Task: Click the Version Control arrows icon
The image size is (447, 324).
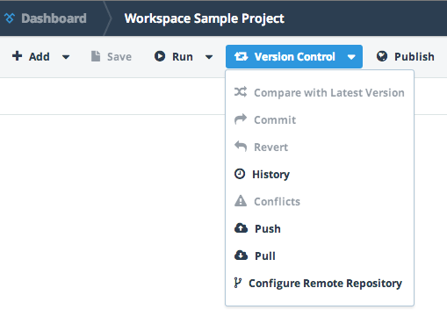Action: pos(241,56)
